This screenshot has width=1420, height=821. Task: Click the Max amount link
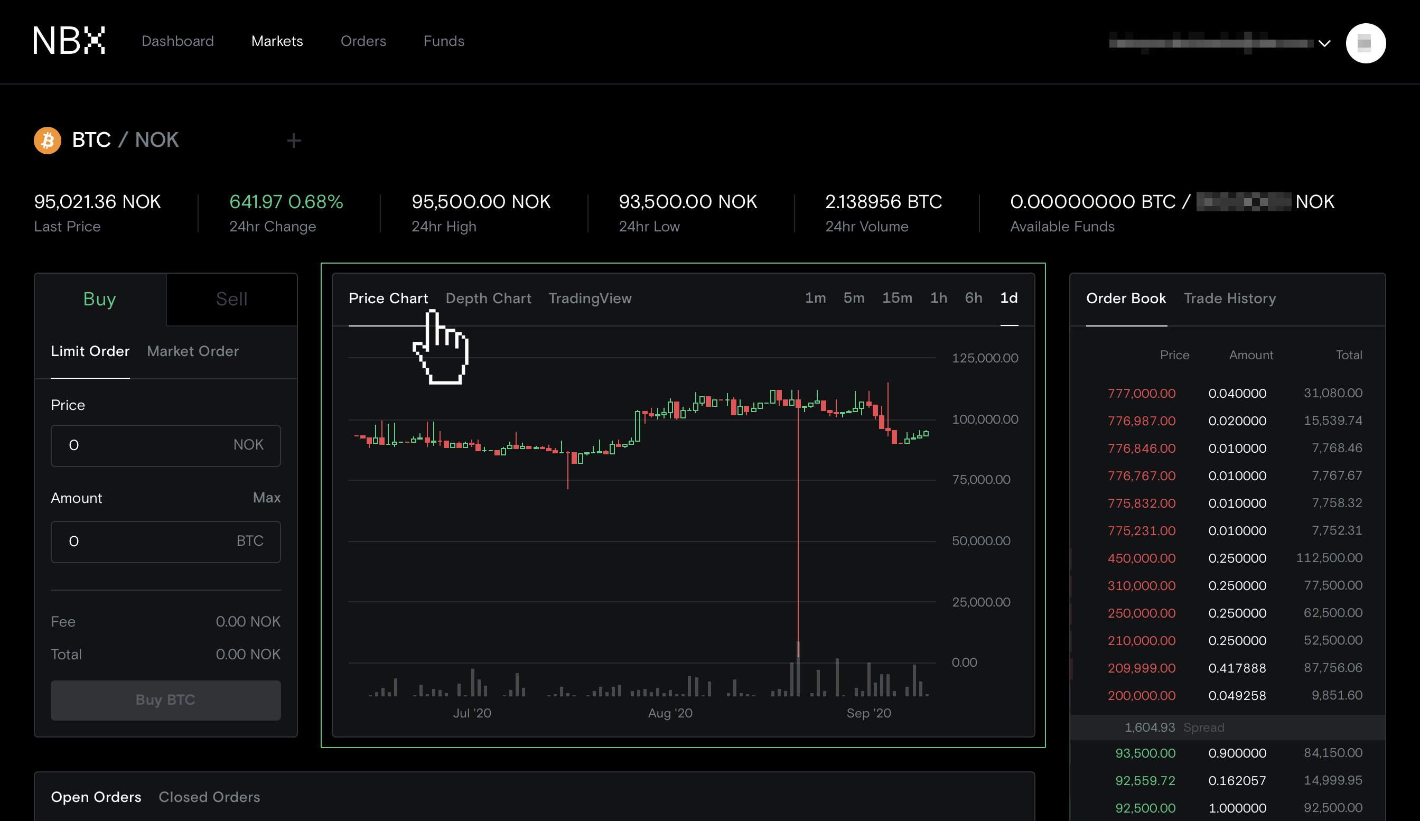pos(267,498)
